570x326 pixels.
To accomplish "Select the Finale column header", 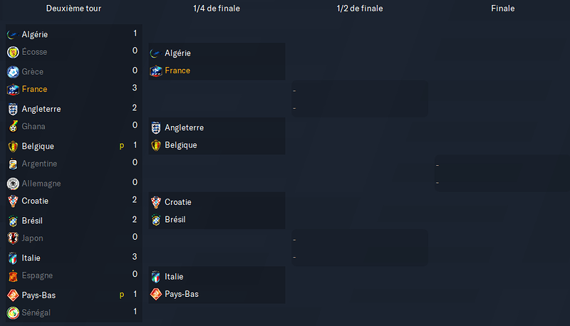I will click(503, 9).
